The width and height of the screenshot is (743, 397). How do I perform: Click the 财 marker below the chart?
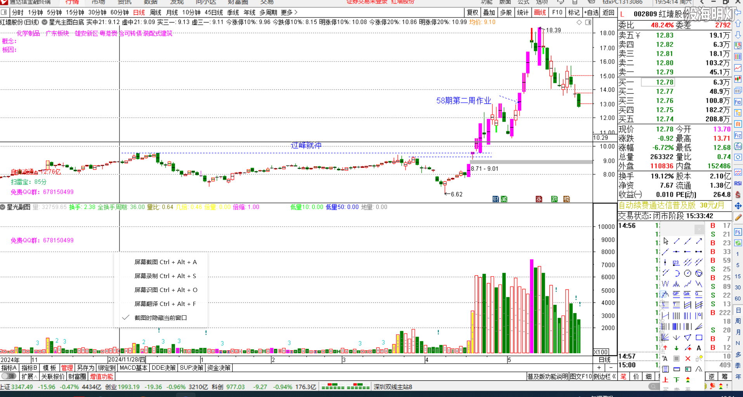495,199
